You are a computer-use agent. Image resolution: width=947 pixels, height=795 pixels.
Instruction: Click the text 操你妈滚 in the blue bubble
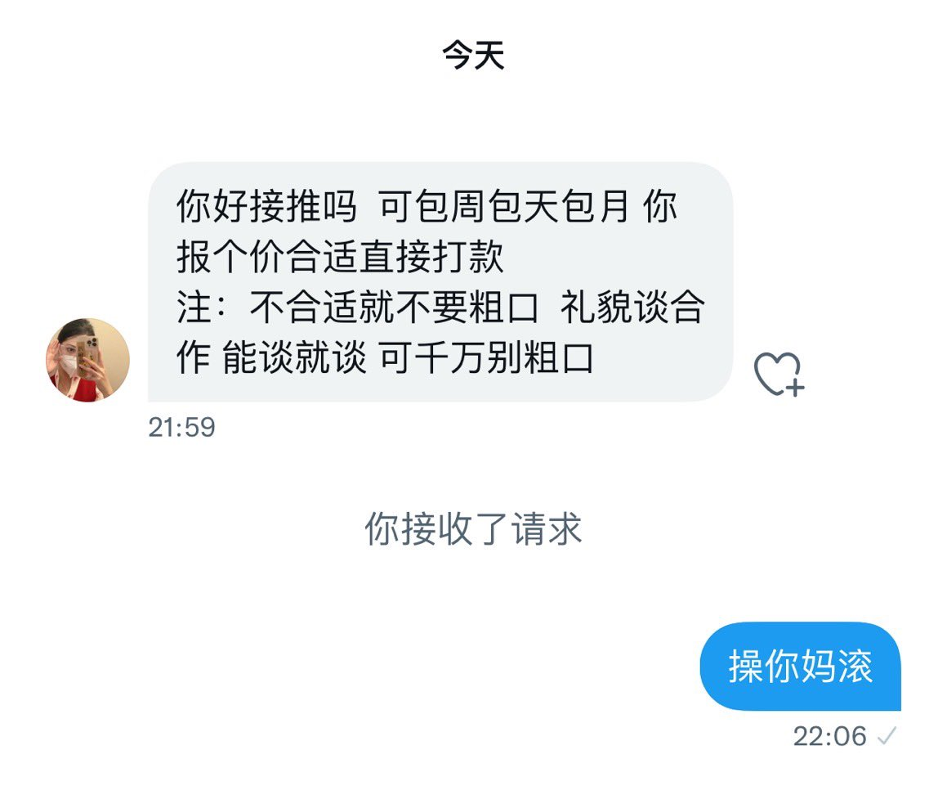(x=800, y=667)
